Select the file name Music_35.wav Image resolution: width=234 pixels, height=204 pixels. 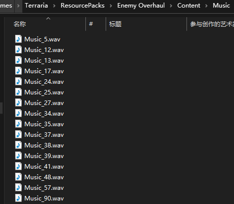(44, 124)
